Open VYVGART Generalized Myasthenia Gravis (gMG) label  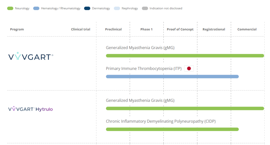point(140,48)
